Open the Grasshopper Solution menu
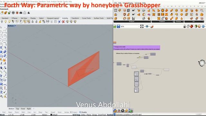Viewport: 206px width, 116px height. (x=137, y=3)
